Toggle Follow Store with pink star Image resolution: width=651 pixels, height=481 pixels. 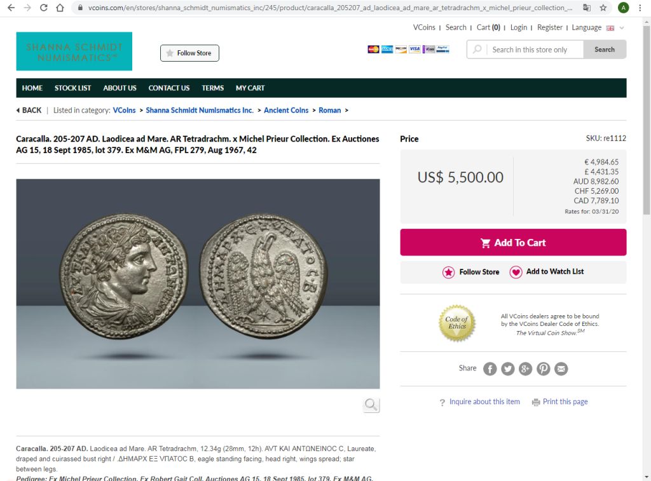[x=471, y=272]
